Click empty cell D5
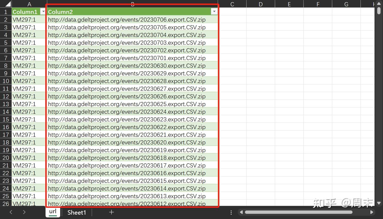The height and width of the screenshot is (219, 383). click(x=261, y=42)
